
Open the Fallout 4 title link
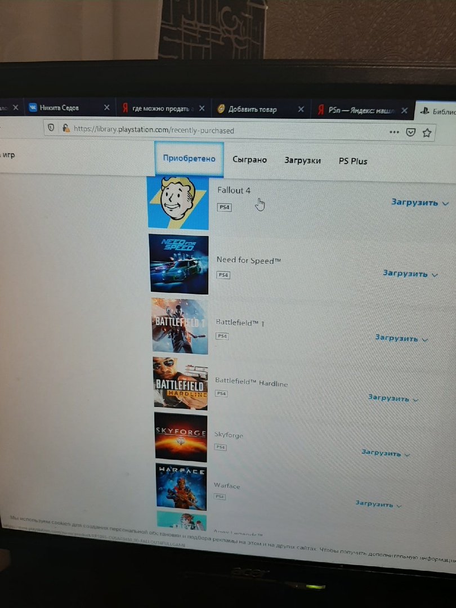[x=234, y=190]
